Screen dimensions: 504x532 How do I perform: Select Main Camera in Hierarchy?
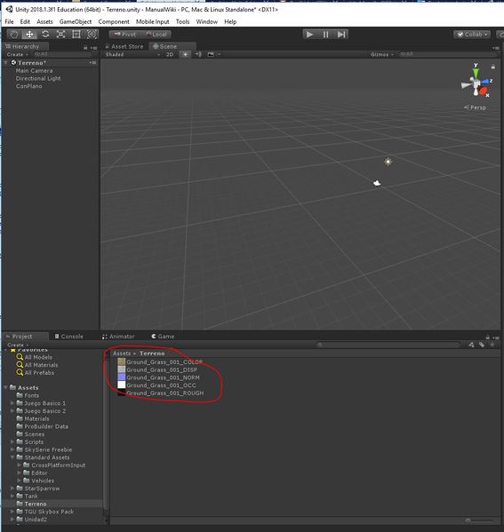click(x=34, y=70)
